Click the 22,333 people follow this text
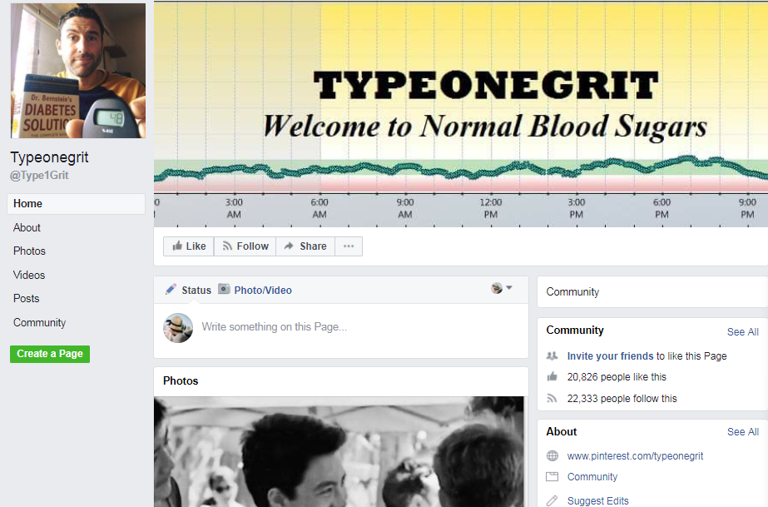Image resolution: width=768 pixels, height=507 pixels. 622,399
